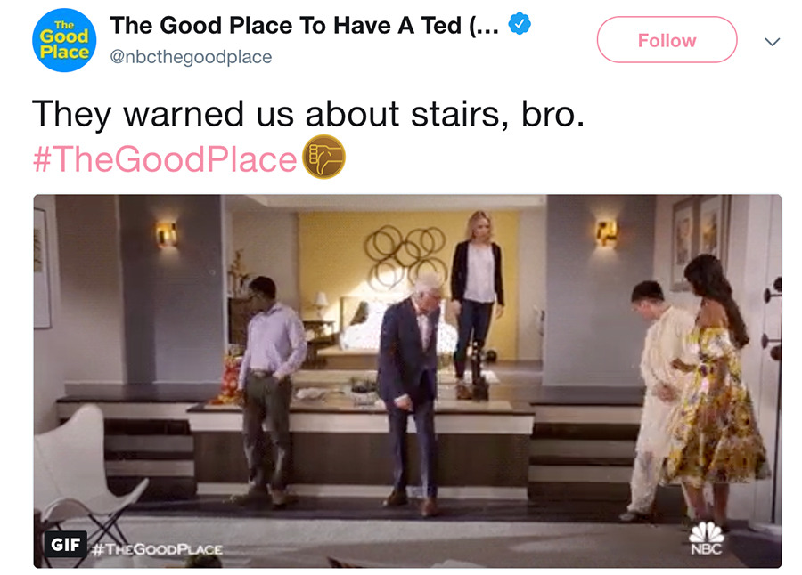Open The Good Place profile avatar
This screenshot has height=575, width=802.
click(64, 40)
